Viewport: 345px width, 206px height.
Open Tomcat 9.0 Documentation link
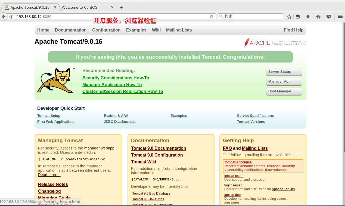click(x=158, y=148)
